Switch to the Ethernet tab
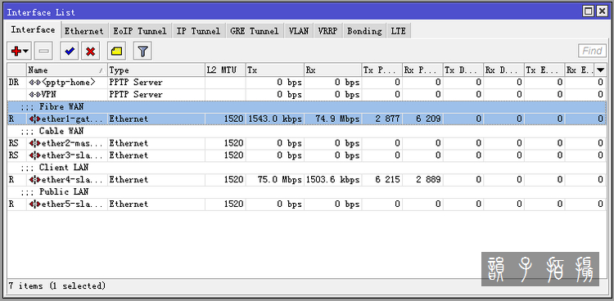This screenshot has height=301, width=614. [x=84, y=31]
